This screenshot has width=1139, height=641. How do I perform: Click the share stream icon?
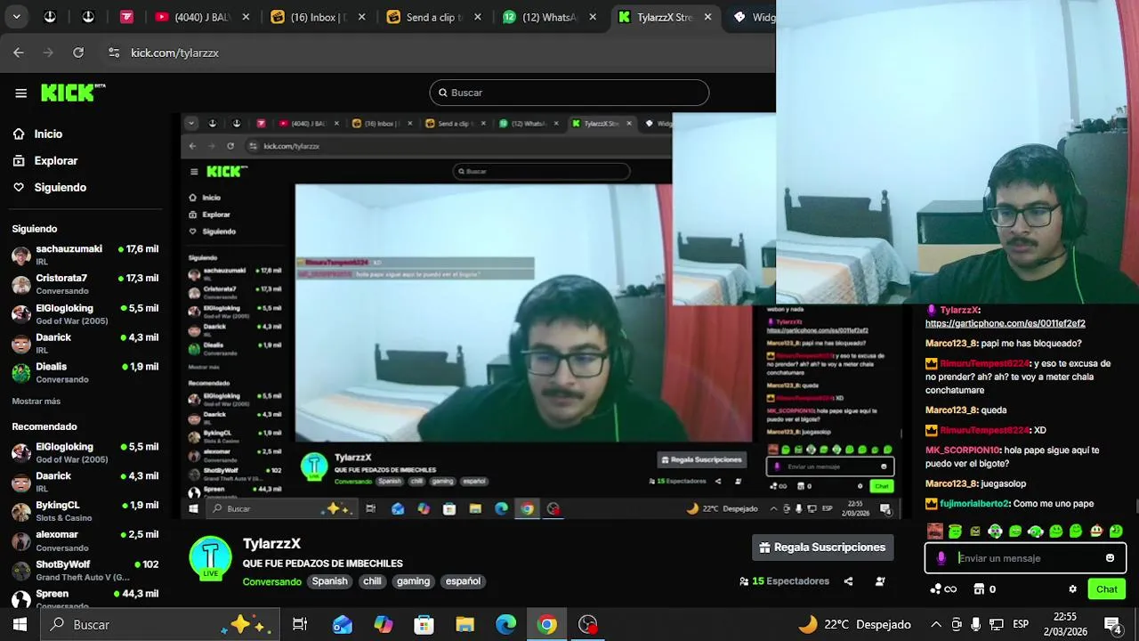pyautogui.click(x=848, y=581)
